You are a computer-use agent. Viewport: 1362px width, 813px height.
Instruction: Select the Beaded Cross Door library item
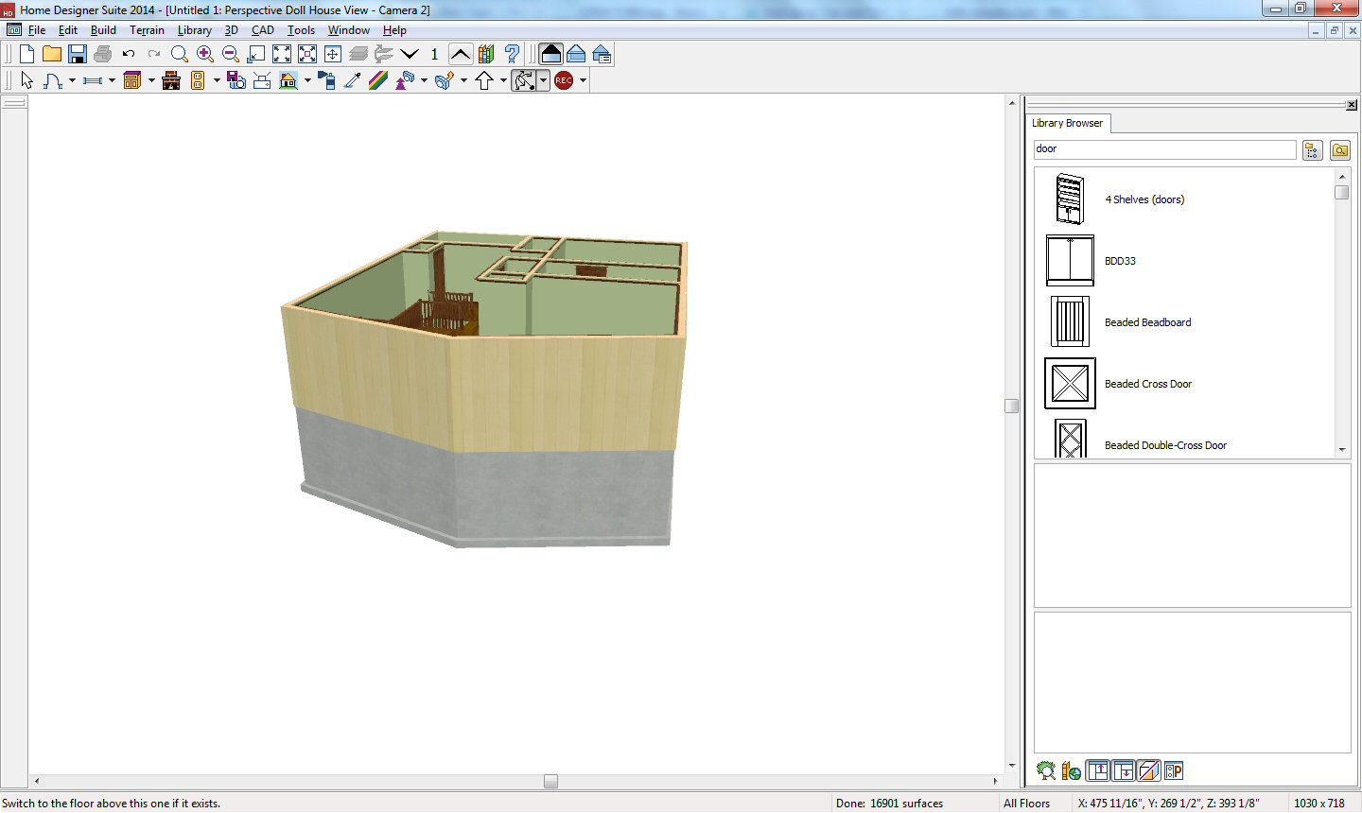pyautogui.click(x=1147, y=384)
